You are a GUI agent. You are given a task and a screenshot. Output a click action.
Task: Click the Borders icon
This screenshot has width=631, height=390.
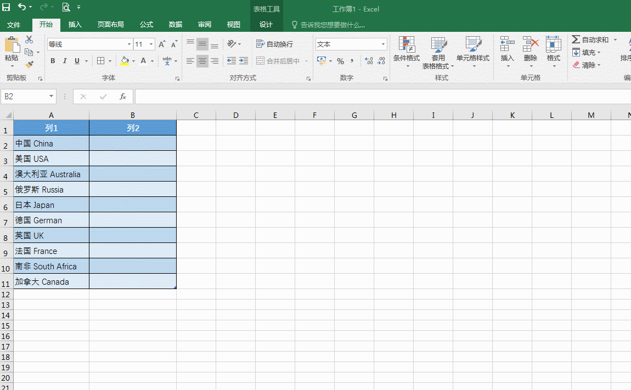(100, 61)
